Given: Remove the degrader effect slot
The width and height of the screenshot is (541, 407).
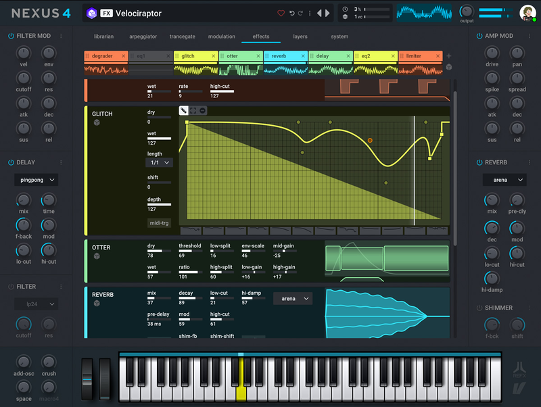Looking at the screenshot, I should (123, 56).
